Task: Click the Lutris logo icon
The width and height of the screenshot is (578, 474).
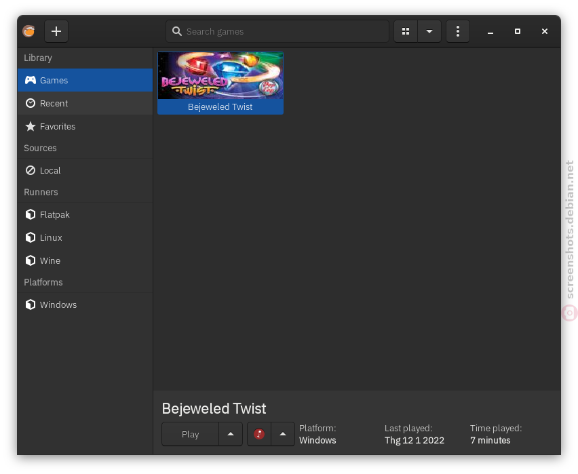Action: [x=28, y=31]
